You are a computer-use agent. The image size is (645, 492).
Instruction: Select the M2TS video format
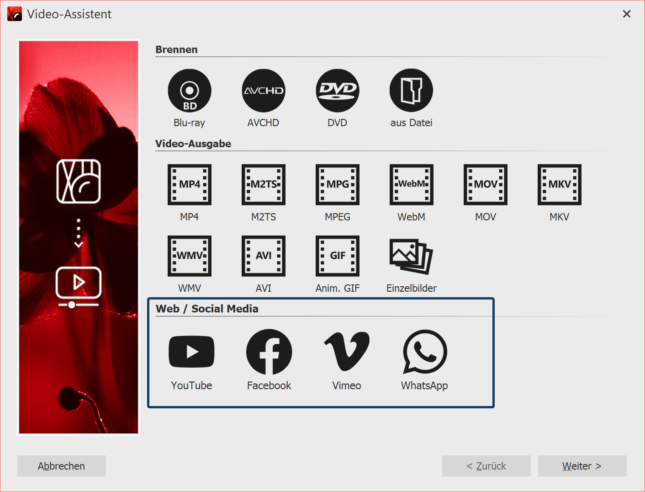coord(264,185)
